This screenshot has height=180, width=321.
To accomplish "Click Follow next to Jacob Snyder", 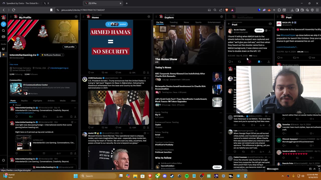I will (259, 30).
